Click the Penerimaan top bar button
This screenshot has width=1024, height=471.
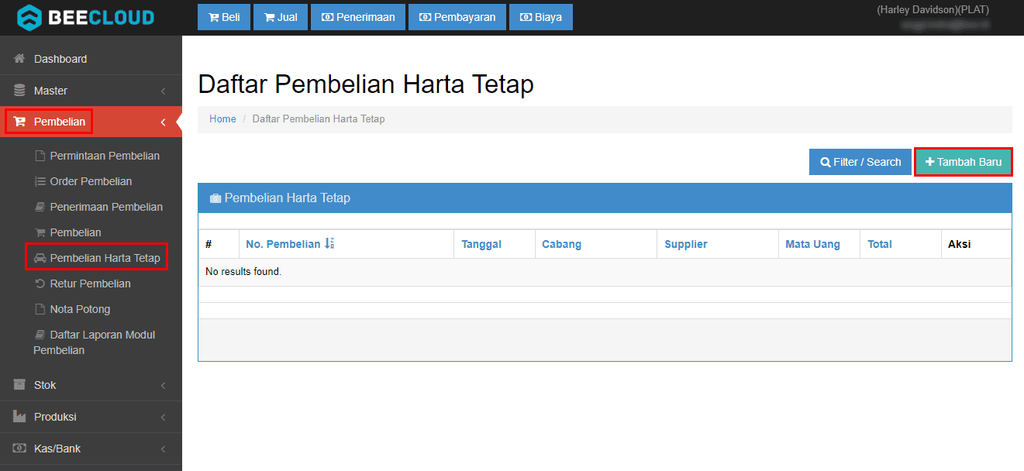[x=358, y=17]
